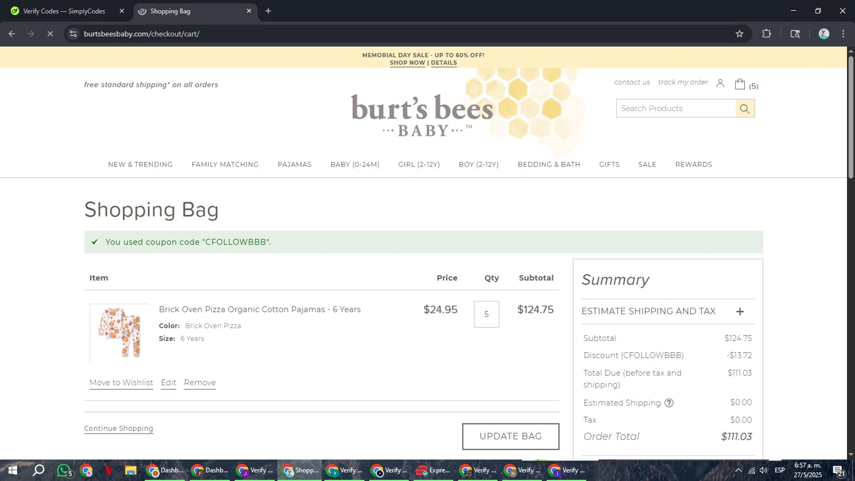The height and width of the screenshot is (481, 855).
Task: Show hidden system tray icons
Action: coord(738,471)
